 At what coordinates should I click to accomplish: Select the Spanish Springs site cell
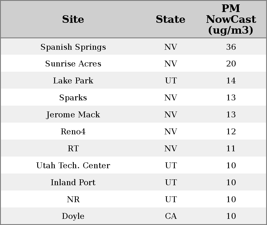point(73,47)
